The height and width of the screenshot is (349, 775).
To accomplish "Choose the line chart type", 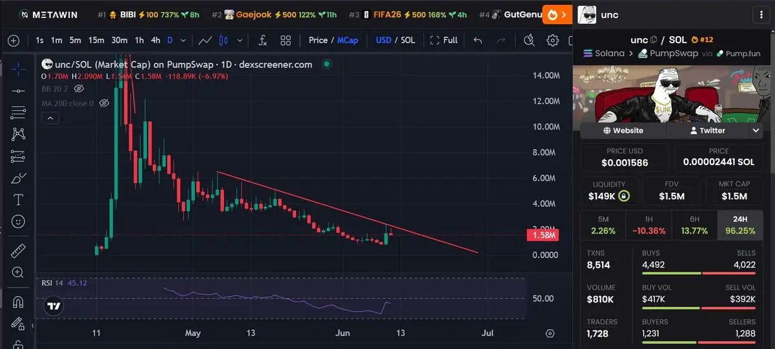I will point(205,41).
